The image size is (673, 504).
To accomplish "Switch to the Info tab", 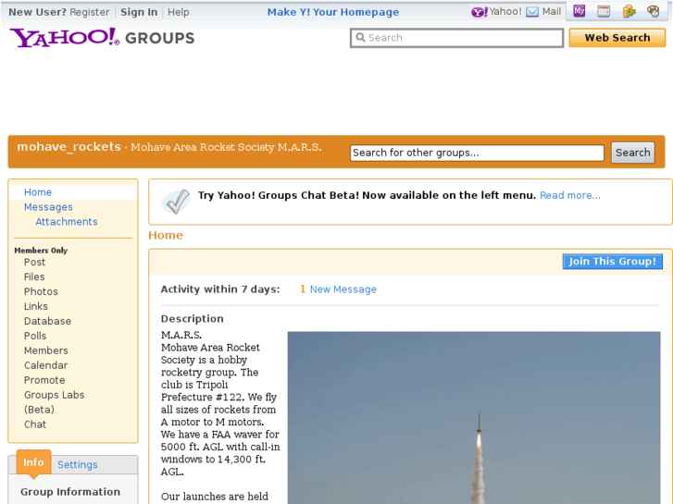I will pos(33,462).
